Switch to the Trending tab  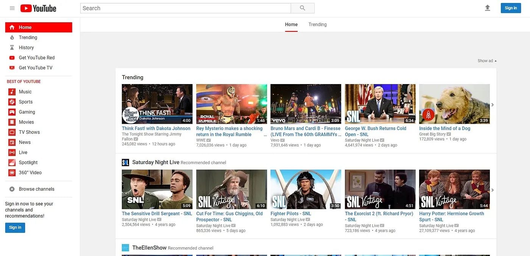[317, 25]
